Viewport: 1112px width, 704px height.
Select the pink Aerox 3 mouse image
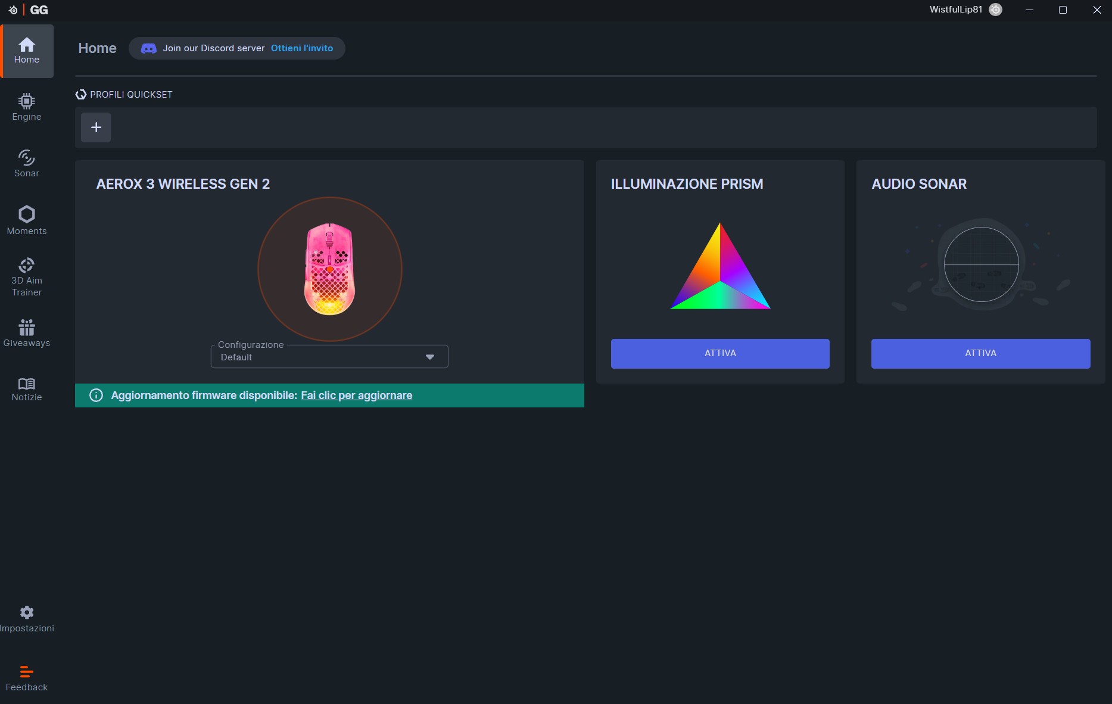[x=329, y=269]
